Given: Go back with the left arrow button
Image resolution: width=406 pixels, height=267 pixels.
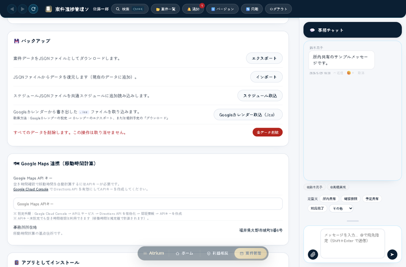Looking at the screenshot, I should pyautogui.click(x=12, y=9).
